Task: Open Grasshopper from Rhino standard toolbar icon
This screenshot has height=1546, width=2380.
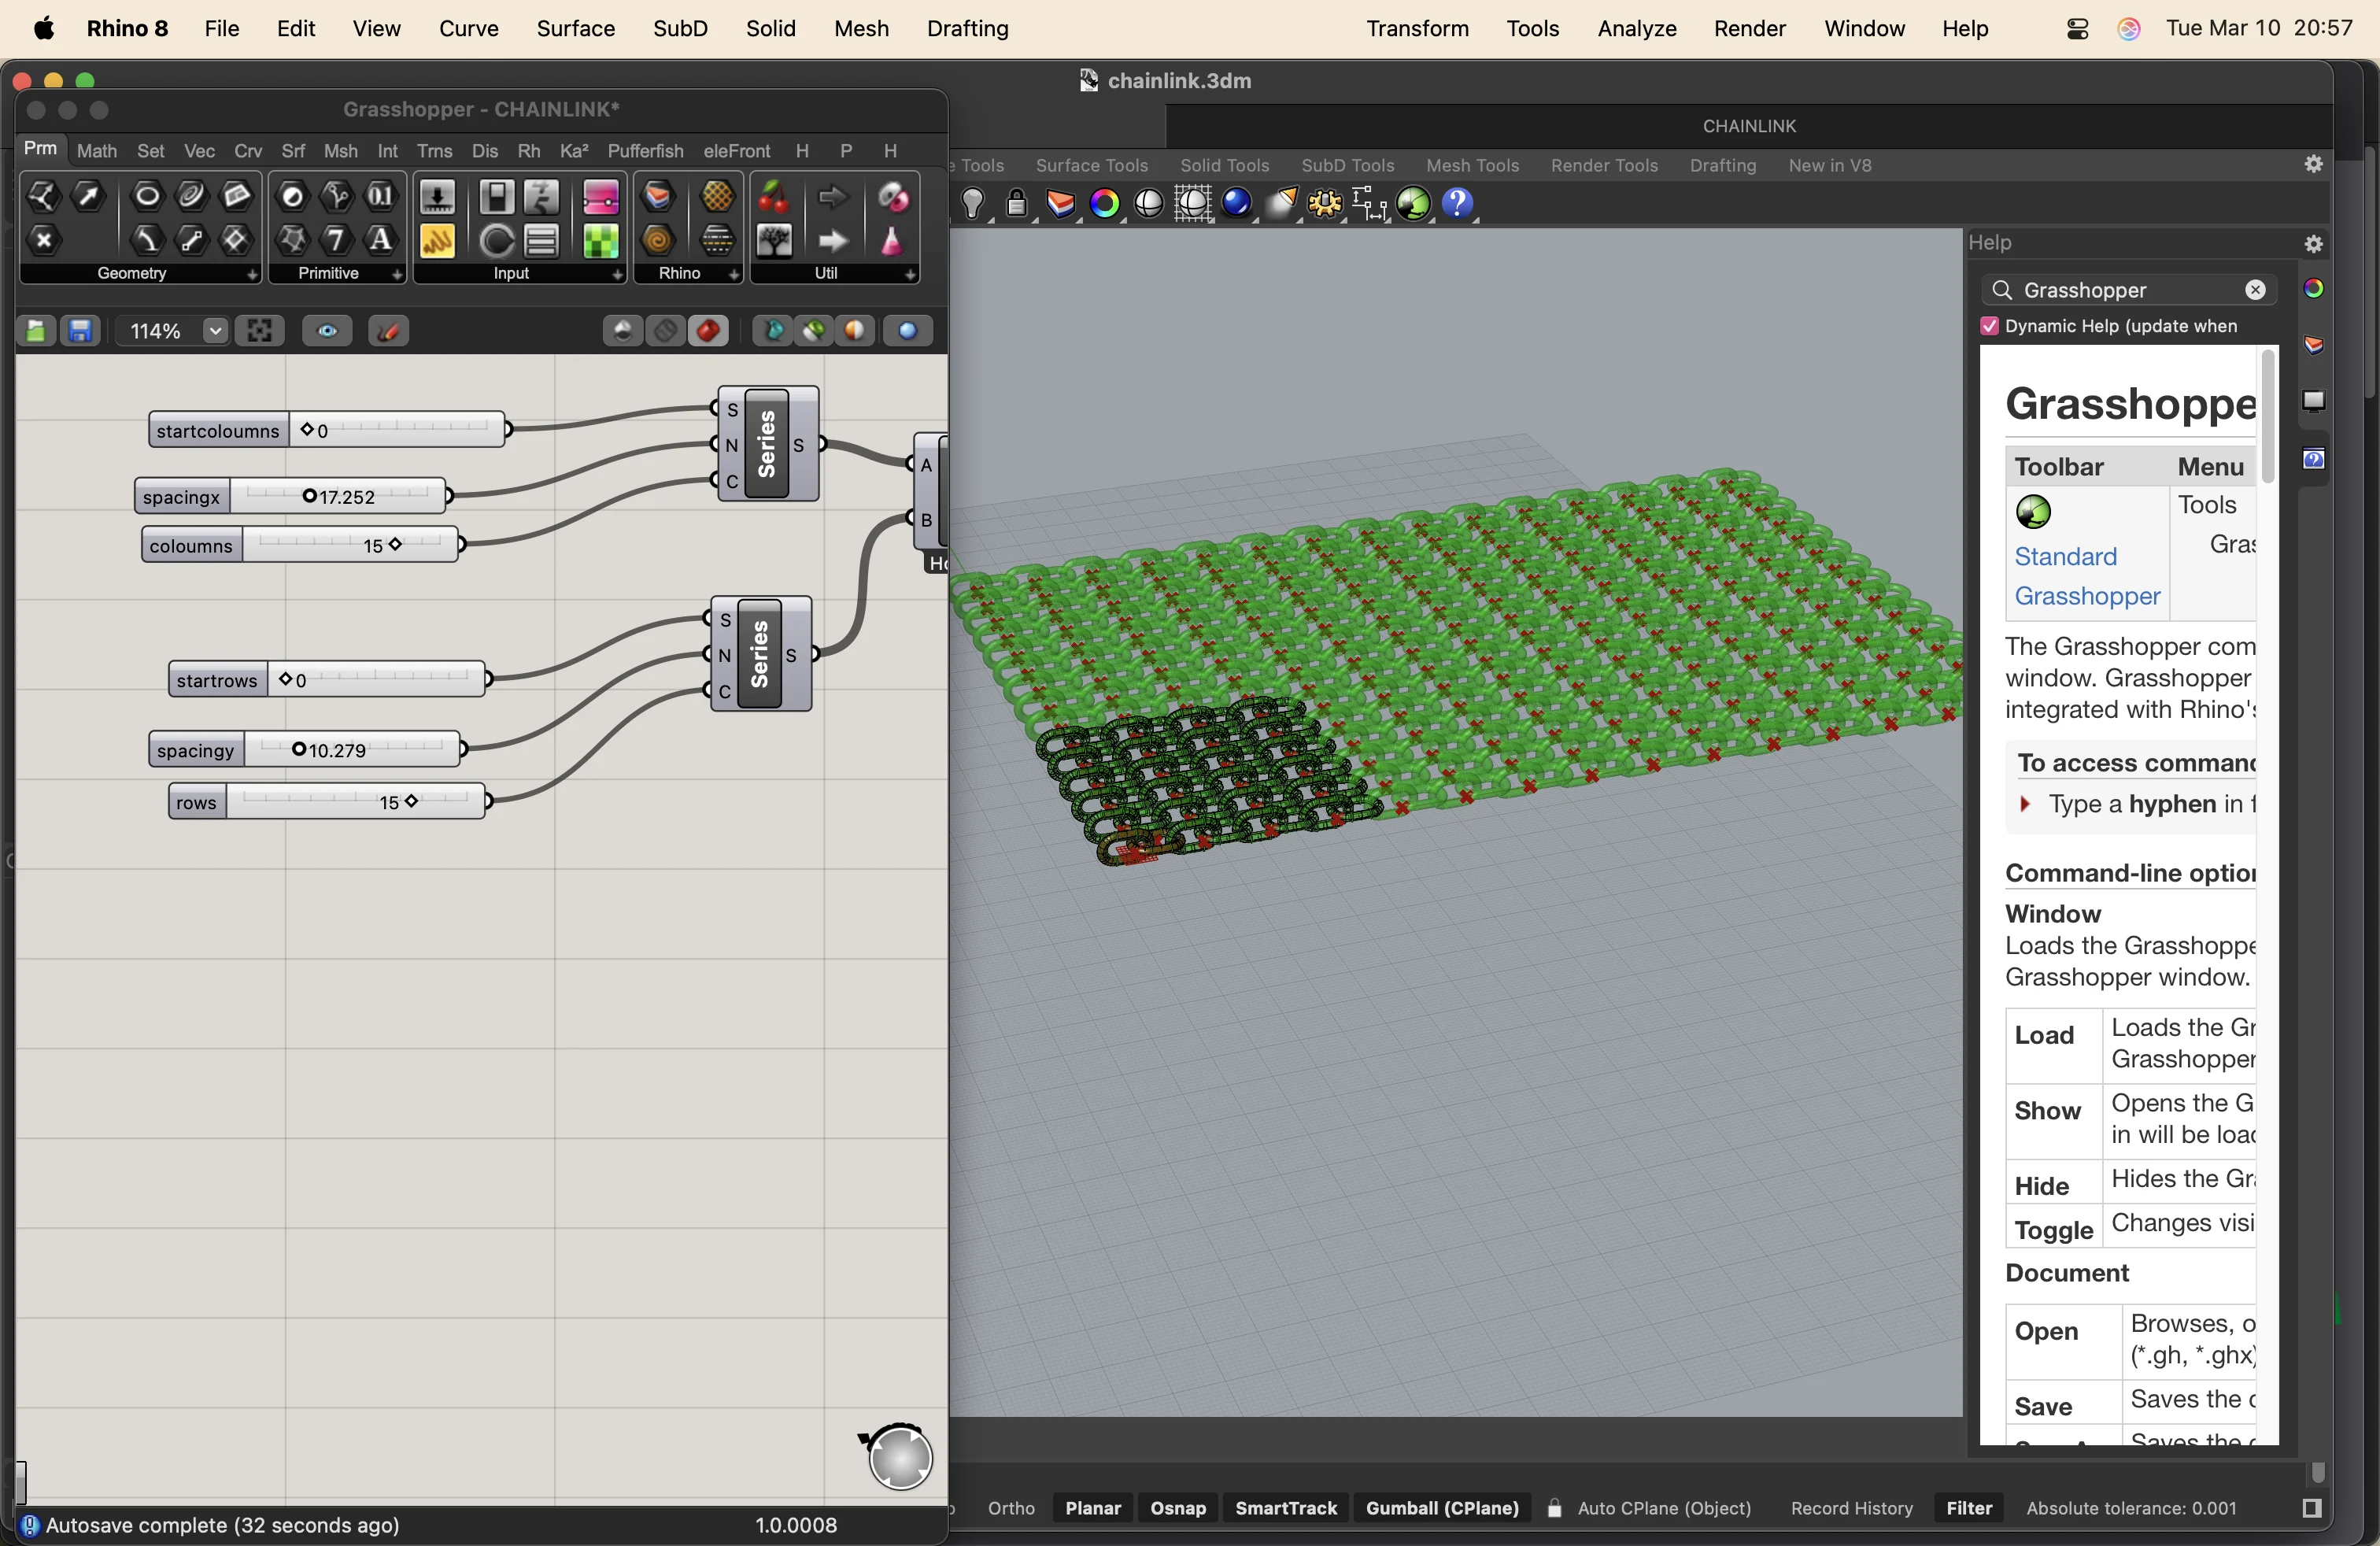Action: pyautogui.click(x=1414, y=204)
